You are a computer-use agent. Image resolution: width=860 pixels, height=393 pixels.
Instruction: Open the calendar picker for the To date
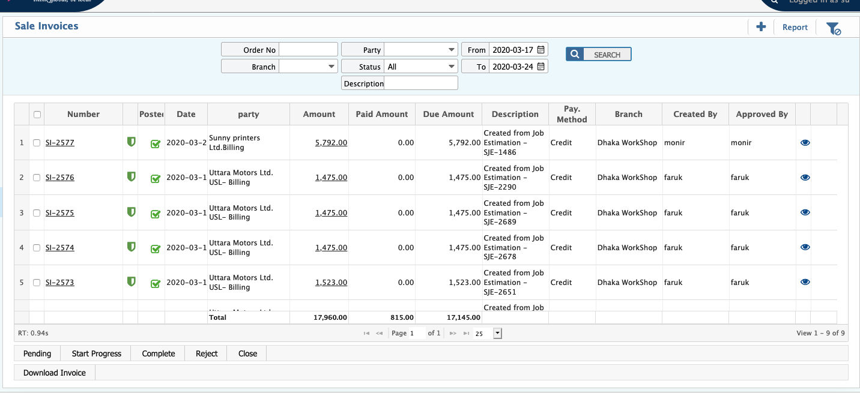pos(542,66)
